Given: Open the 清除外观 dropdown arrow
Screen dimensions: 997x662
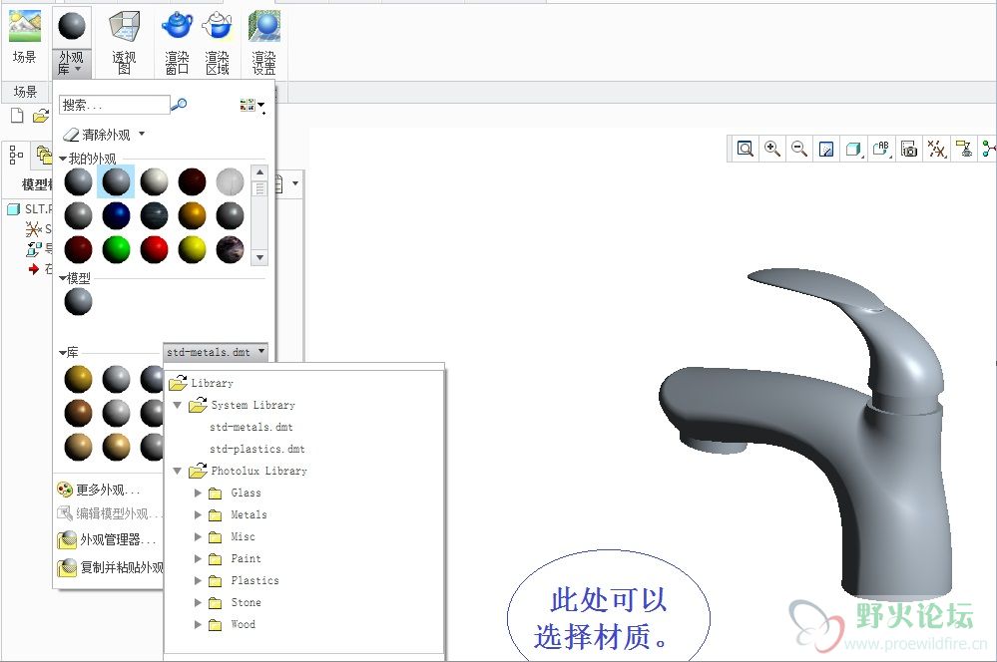Looking at the screenshot, I should 142,134.
